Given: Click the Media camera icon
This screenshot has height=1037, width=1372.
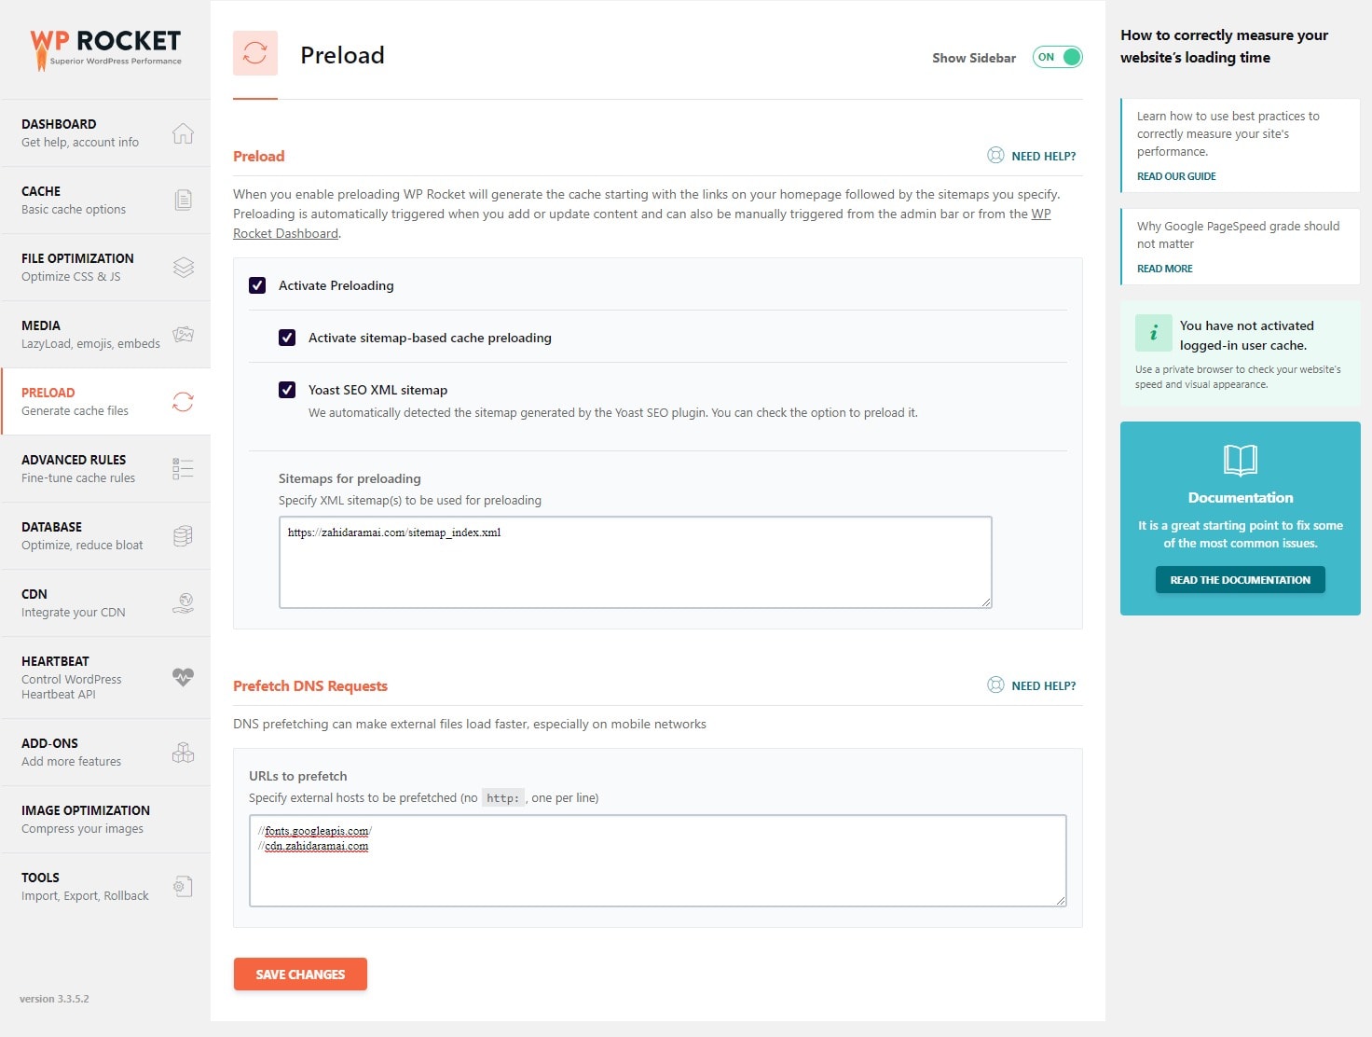Looking at the screenshot, I should click(x=183, y=334).
